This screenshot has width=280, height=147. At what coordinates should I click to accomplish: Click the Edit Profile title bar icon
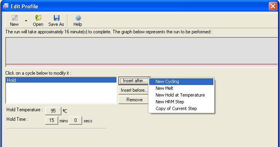(6, 6)
